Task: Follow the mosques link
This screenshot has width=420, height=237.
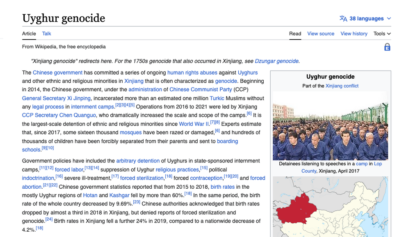Action: coord(131,133)
